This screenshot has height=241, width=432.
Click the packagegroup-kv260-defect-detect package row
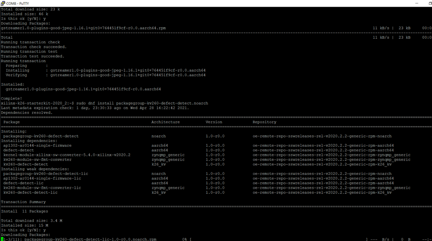pos(197,136)
